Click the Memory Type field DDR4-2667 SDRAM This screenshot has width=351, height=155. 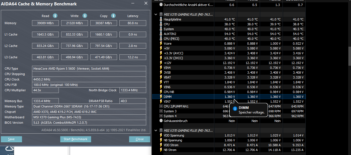coord(89,106)
